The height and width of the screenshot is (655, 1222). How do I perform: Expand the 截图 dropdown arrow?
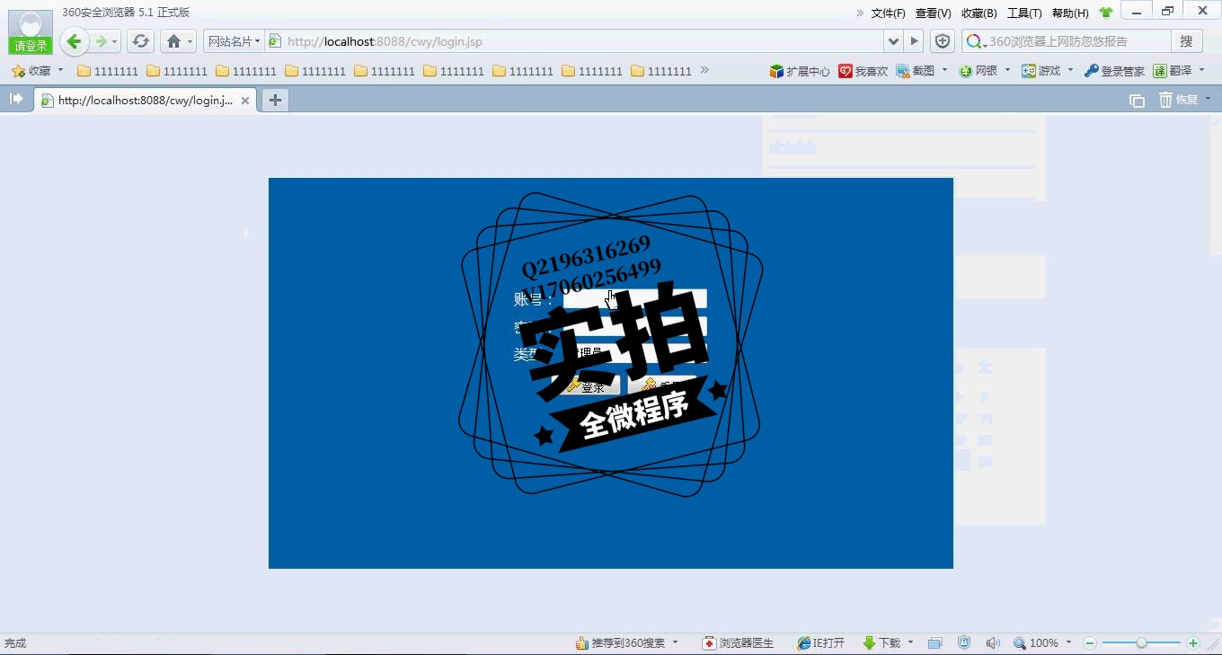pos(944,70)
